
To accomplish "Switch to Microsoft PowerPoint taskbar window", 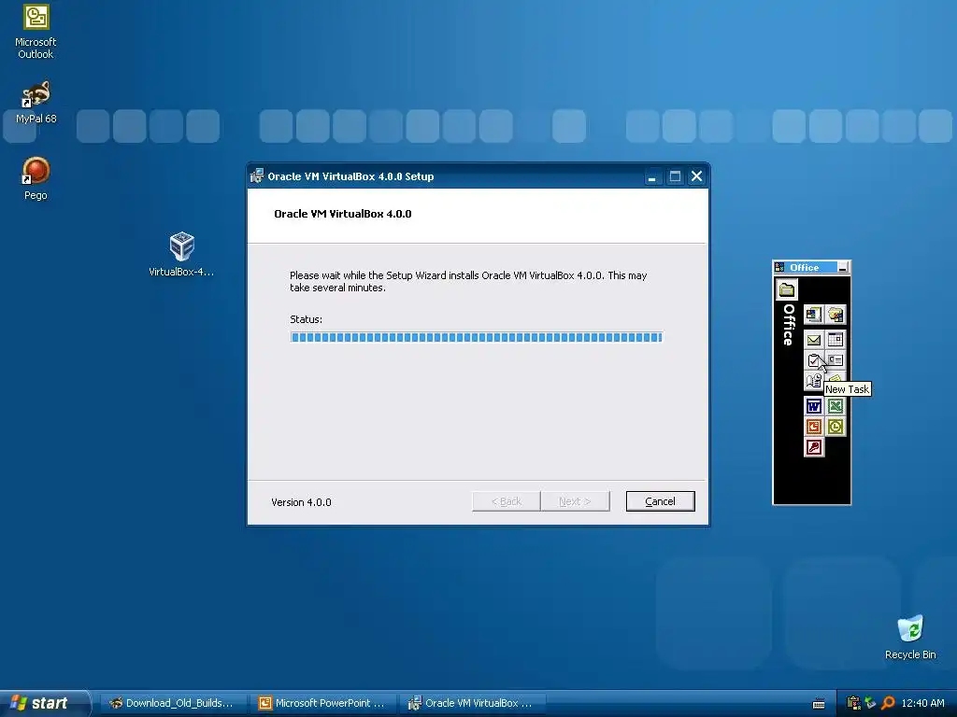I will tap(322, 703).
